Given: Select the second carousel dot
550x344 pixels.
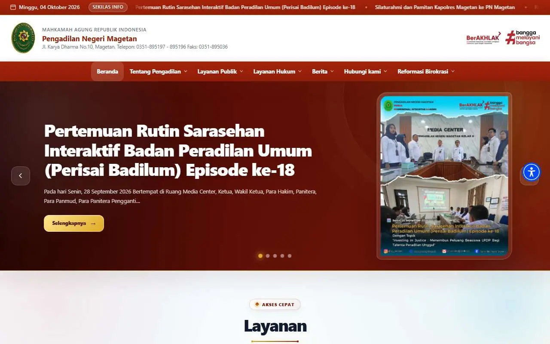Looking at the screenshot, I should [x=268, y=256].
